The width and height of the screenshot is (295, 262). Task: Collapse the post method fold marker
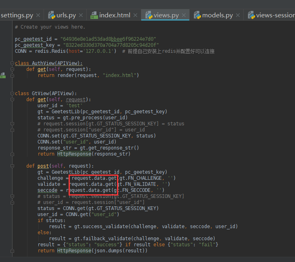tap(12, 166)
